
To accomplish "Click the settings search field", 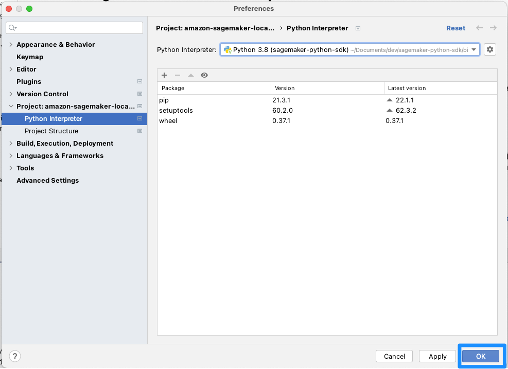I will pos(74,28).
